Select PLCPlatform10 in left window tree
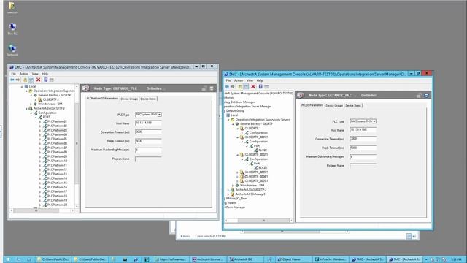This screenshot has width=467, height=263. 57,161
